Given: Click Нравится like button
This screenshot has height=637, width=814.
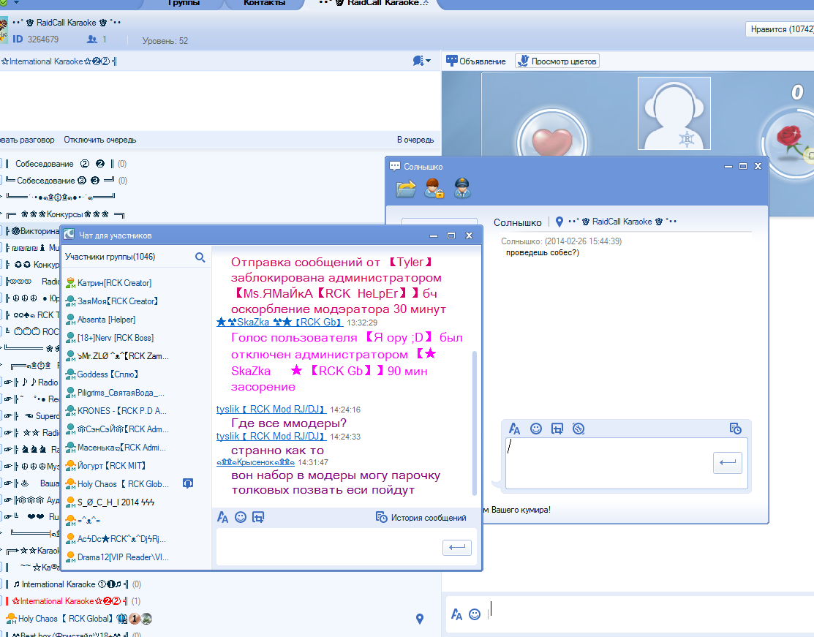Looking at the screenshot, I should coord(781,29).
